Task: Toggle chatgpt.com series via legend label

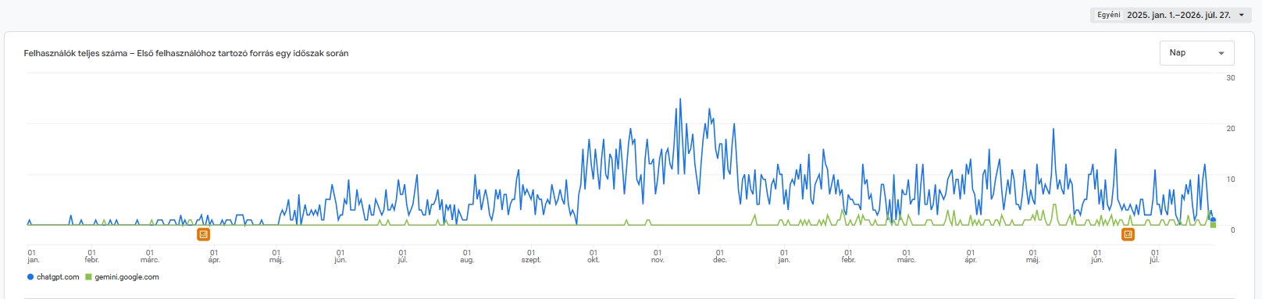Action: coord(58,277)
